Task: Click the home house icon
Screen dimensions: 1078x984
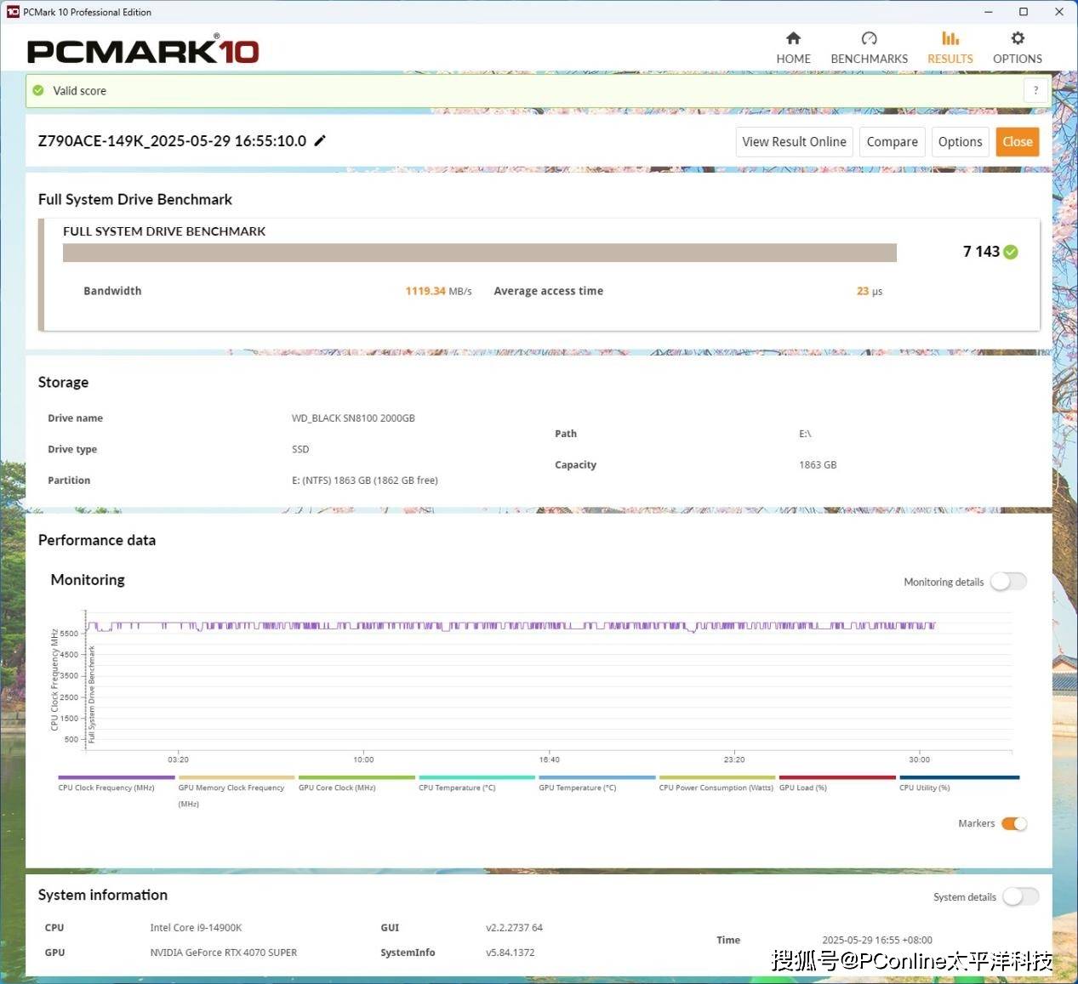Action: (793, 38)
